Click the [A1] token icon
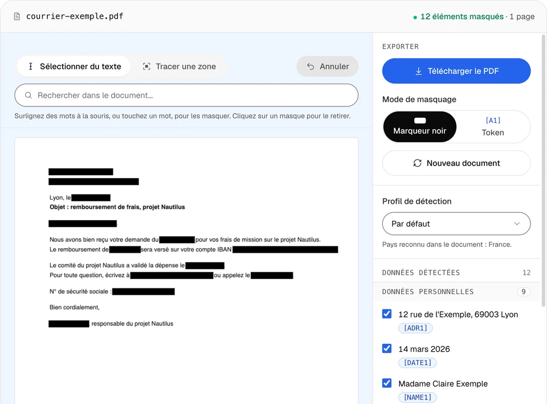 [493, 121]
